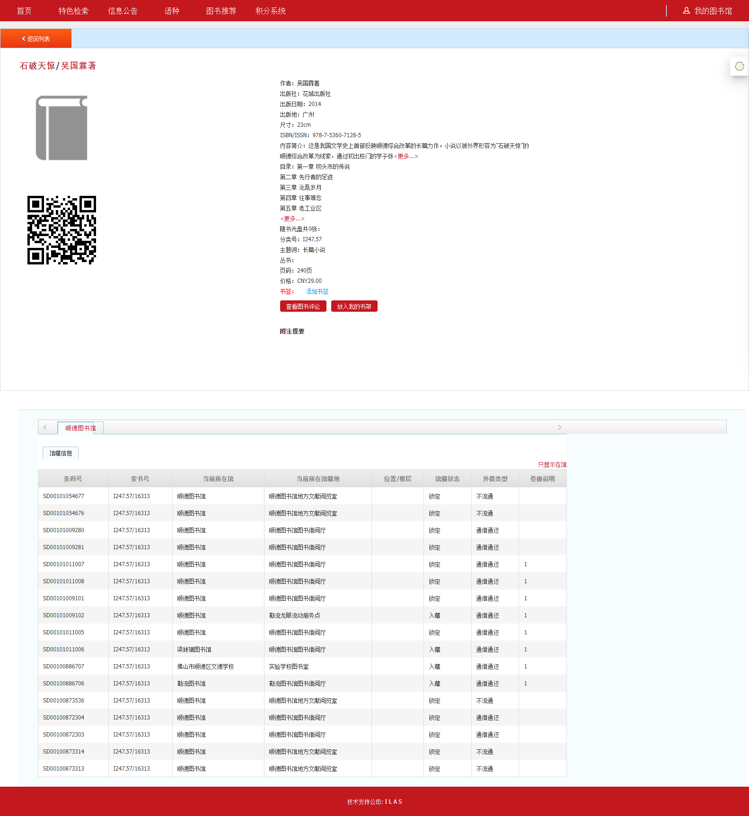Viewport: 749px width, 816px height.
Task: Click the 条码号 column header
Action: pyautogui.click(x=73, y=479)
